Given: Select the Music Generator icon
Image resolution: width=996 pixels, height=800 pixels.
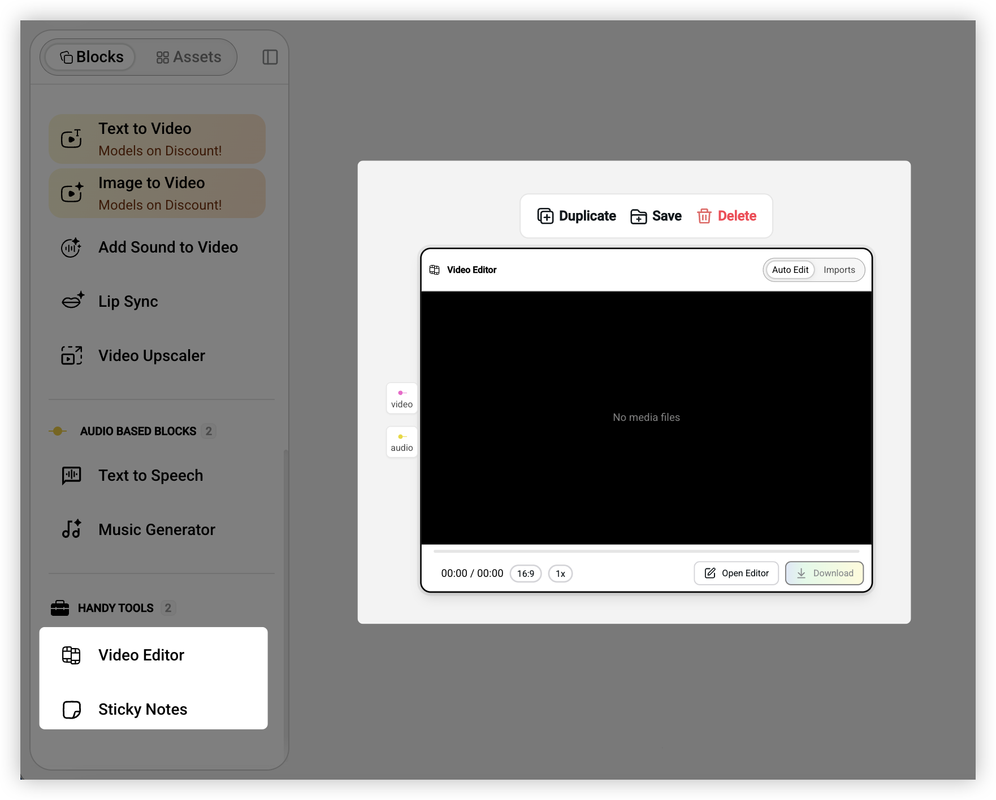Looking at the screenshot, I should 71,529.
